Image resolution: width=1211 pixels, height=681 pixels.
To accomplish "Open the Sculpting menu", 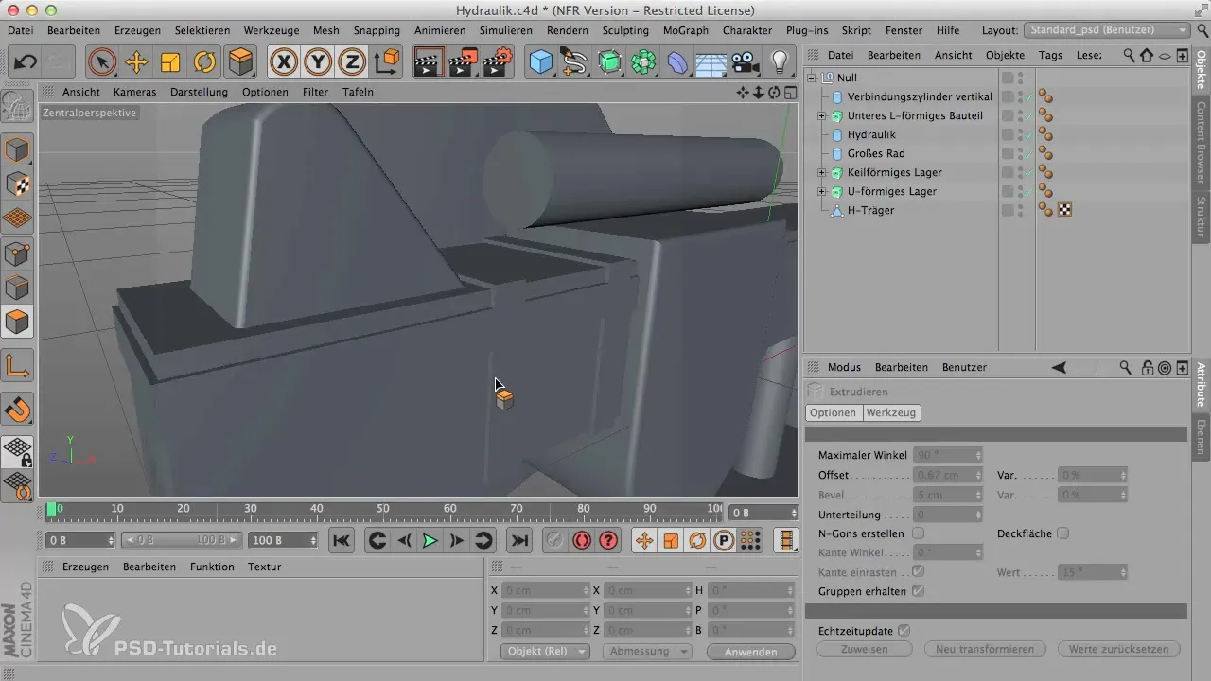I will click(x=624, y=30).
